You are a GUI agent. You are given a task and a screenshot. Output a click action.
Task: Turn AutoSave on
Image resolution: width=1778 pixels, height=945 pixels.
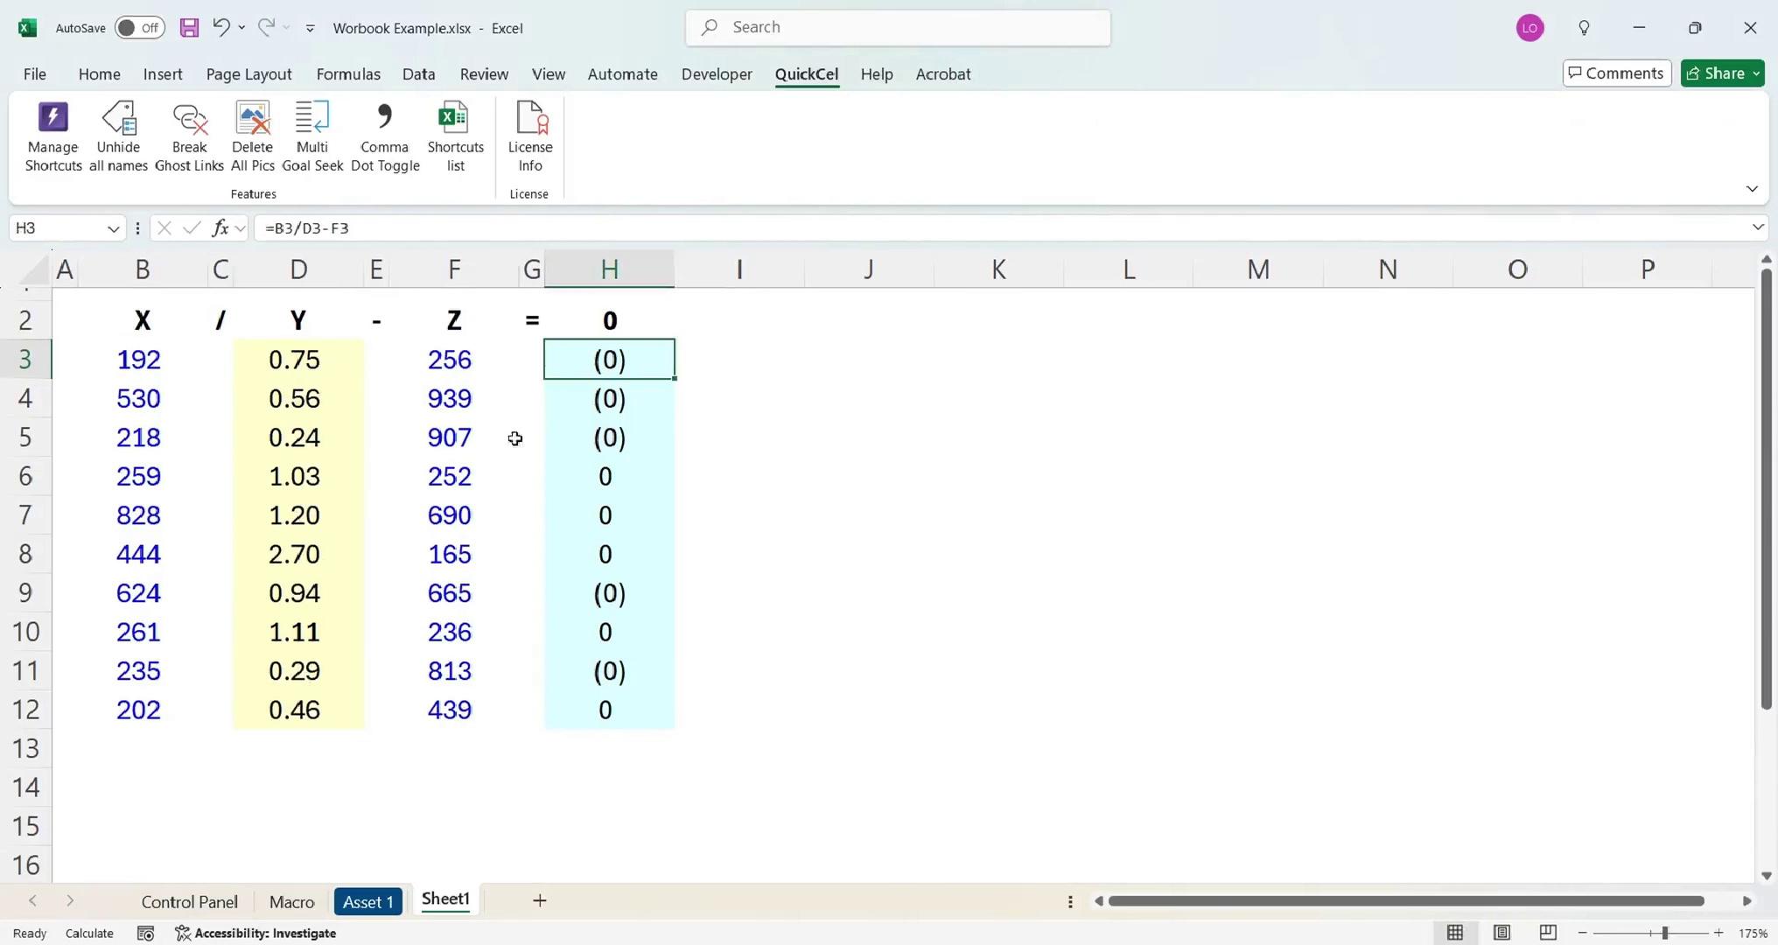(138, 27)
